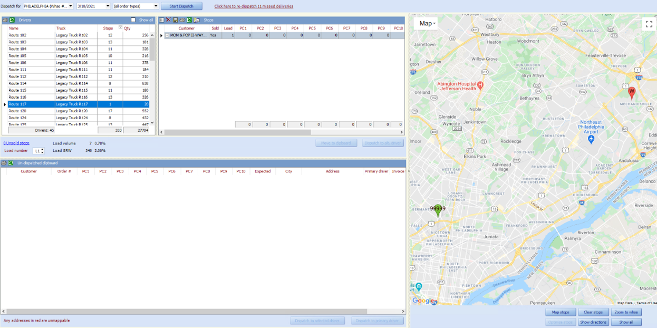
Task: Click Legacy Truck R106 cell
Action: pyautogui.click(x=76, y=63)
